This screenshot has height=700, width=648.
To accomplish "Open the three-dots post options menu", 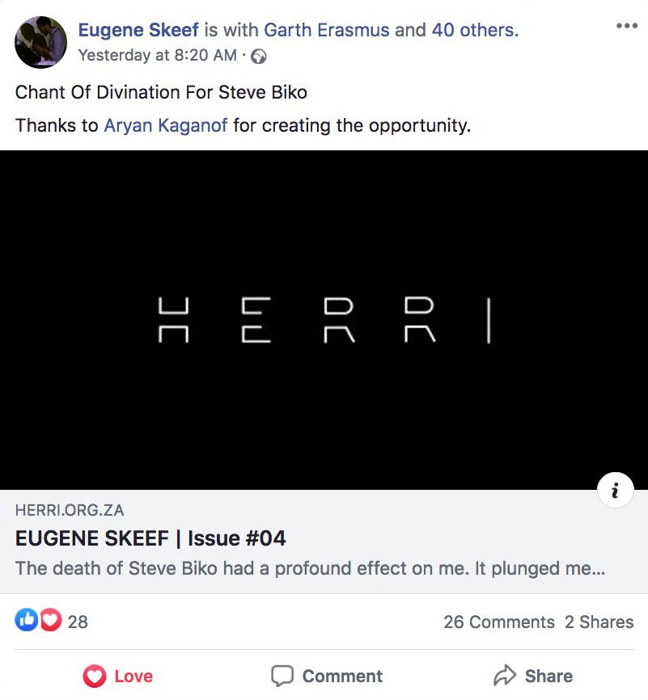I will point(626,26).
